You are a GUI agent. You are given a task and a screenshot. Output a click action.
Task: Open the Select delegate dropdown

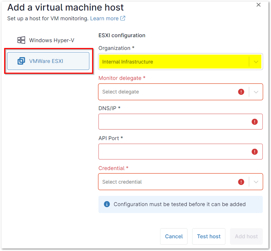point(256,91)
